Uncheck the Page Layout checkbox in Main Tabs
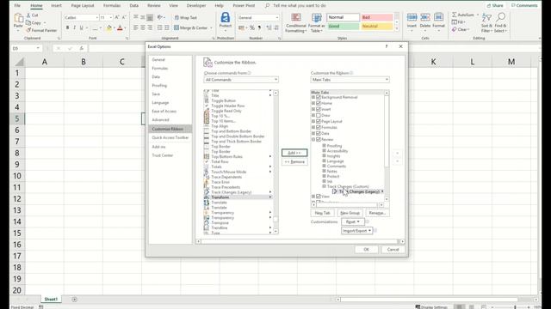Viewport: 551px width, 309px height. tap(319, 121)
